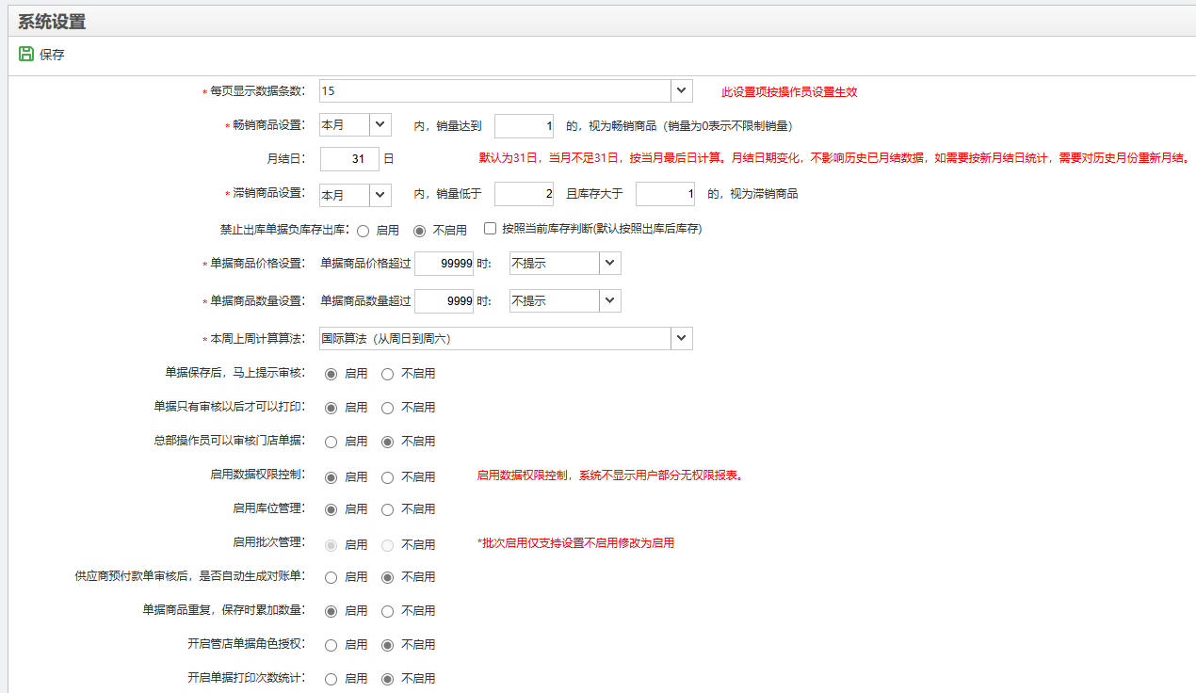Select 启用 for 单据只有审核以后才可以打印

[331, 408]
